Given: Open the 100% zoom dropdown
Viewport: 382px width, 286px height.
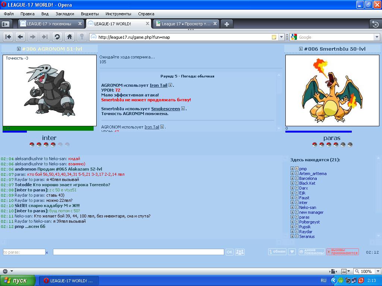Looking at the screenshot, I should pos(378,271).
